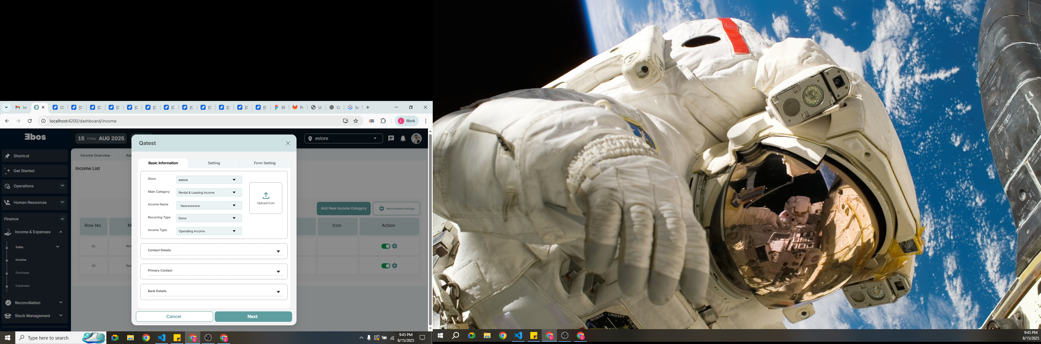This screenshot has height=344, width=1041.
Task: Open the Chrome extensions puzzle icon
Action: tap(383, 121)
